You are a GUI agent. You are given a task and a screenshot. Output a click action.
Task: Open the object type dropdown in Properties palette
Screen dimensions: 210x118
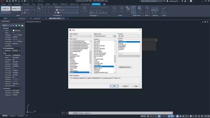(x=8, y=26)
